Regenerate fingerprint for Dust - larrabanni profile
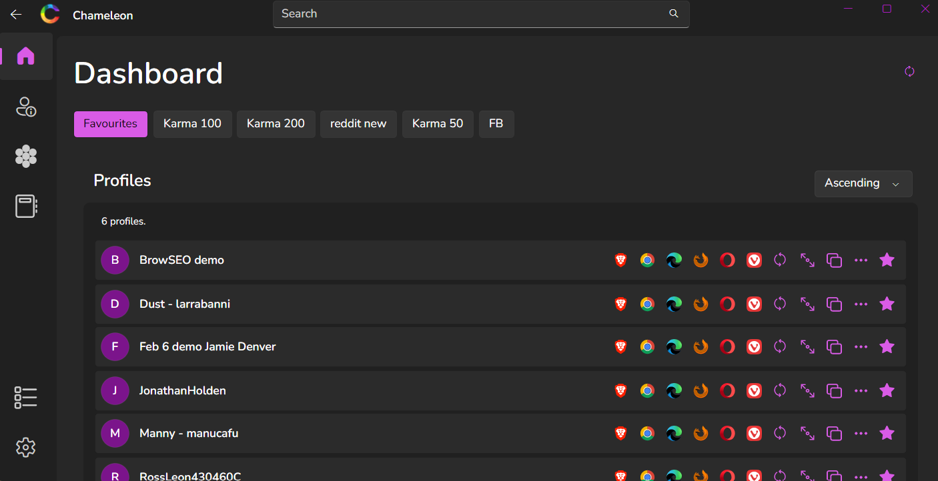The image size is (938, 481). (x=780, y=304)
